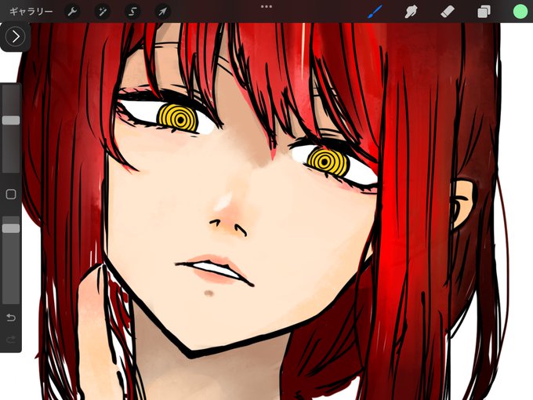Activate the Selection S tool
This screenshot has height=400, width=533.
point(132,12)
